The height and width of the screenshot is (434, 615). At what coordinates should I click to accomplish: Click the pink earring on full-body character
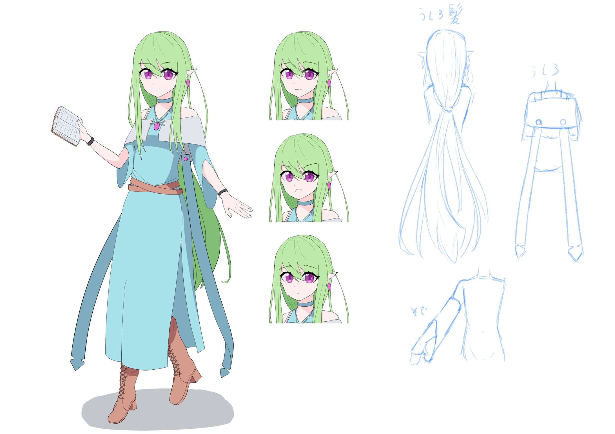[188, 83]
